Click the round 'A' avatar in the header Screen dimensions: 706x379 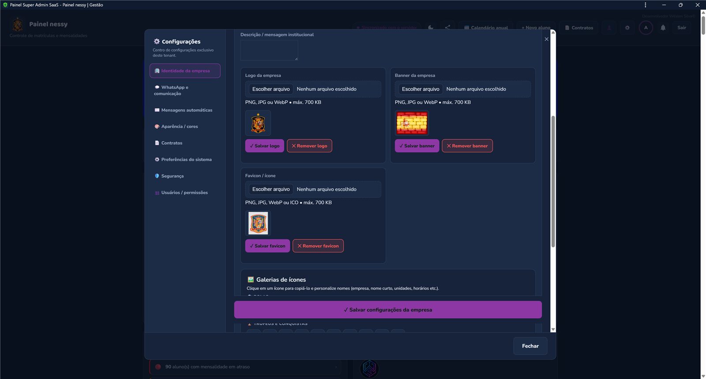[646, 27]
